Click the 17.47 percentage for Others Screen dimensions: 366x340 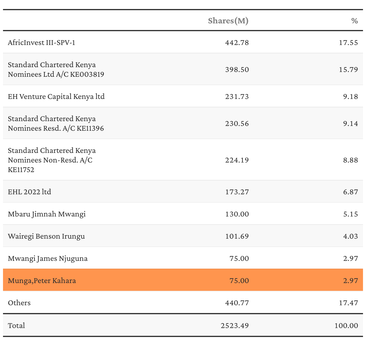click(x=348, y=303)
